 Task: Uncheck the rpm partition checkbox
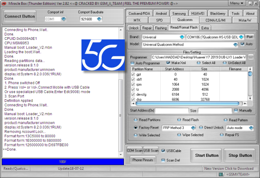coord(133,84)
